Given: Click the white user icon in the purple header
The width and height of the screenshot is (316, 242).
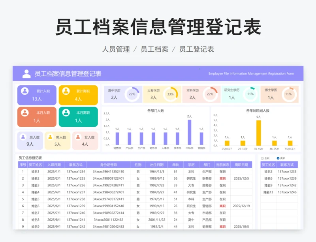Looking at the screenshot, I should coord(26,74).
